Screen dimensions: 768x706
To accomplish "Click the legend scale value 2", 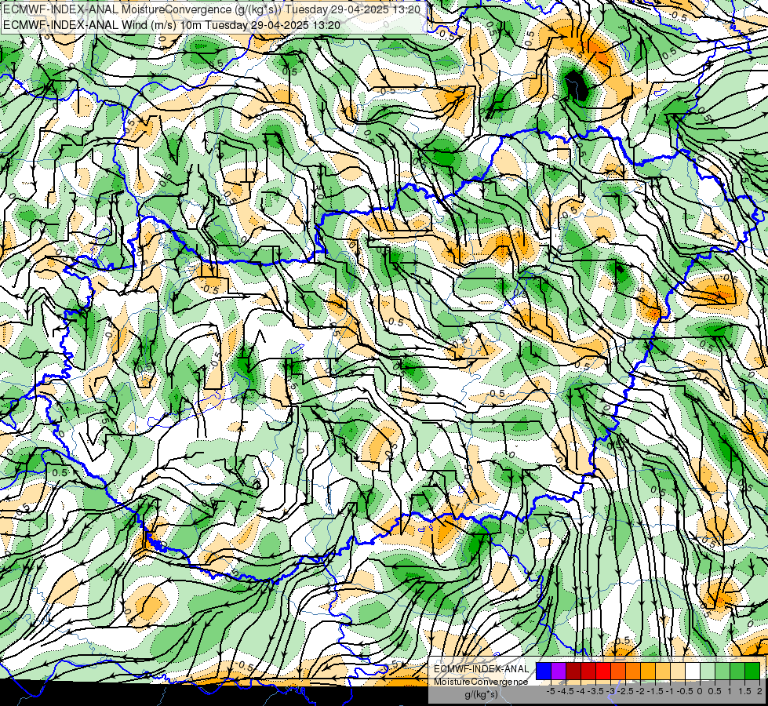I will point(759,691).
